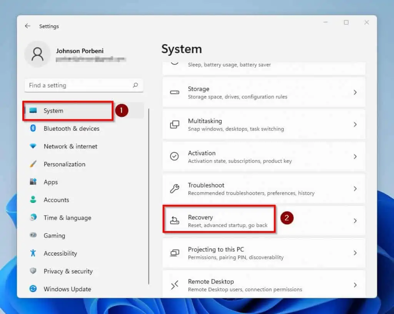The image size is (394, 314).
Task: Click the Accessibility figure icon
Action: [x=33, y=253]
